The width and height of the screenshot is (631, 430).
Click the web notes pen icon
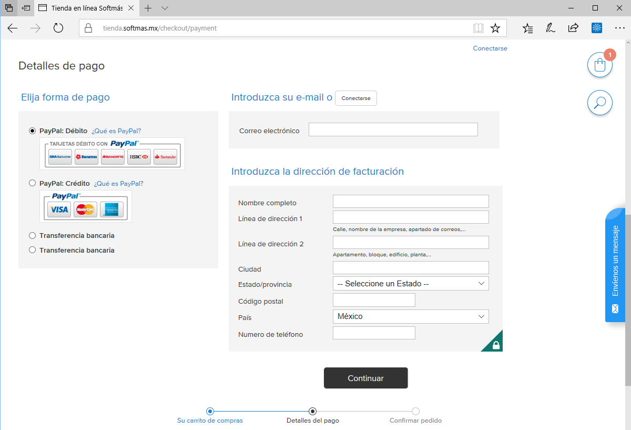(x=551, y=28)
